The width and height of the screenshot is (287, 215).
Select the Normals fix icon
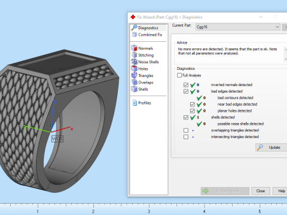tap(134, 48)
